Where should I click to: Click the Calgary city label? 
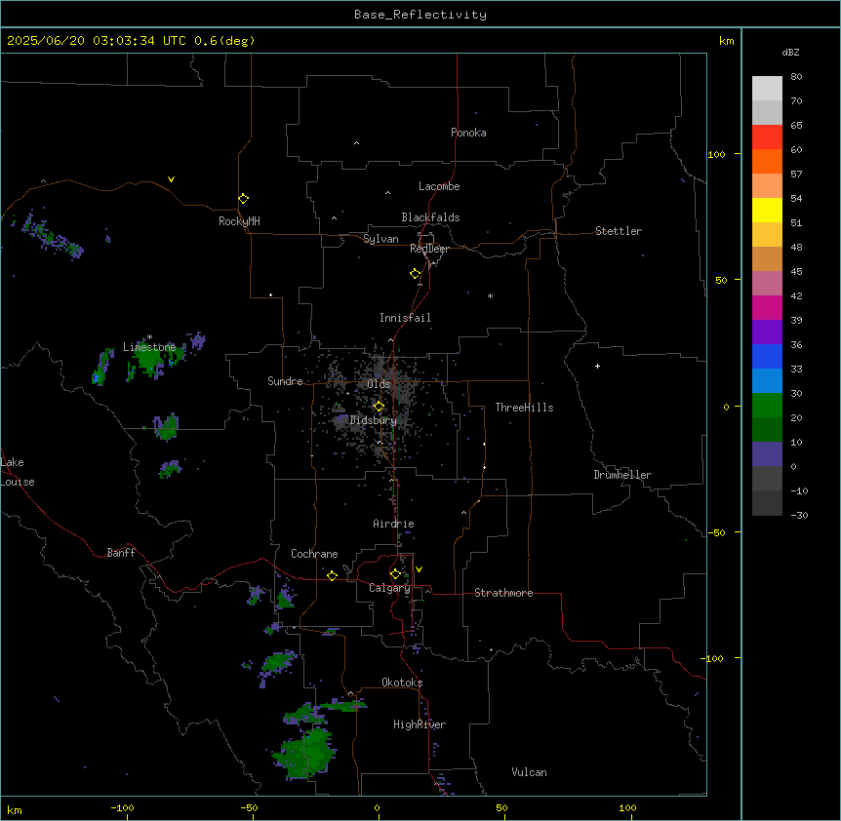tap(390, 588)
